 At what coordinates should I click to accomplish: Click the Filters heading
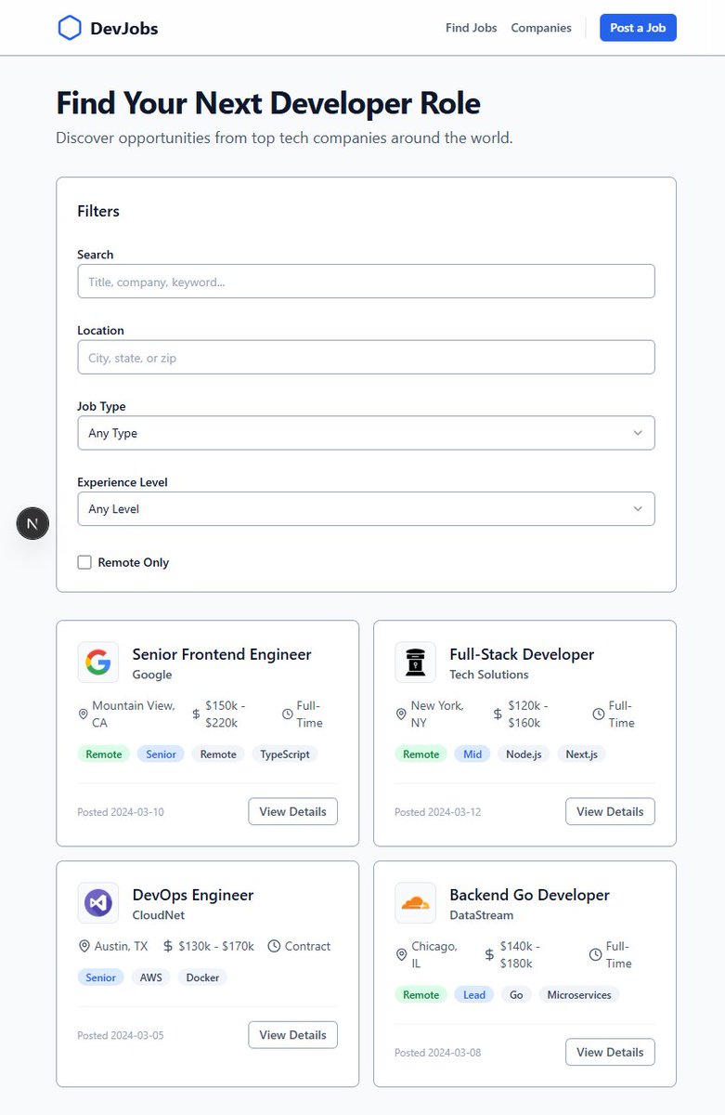point(98,211)
